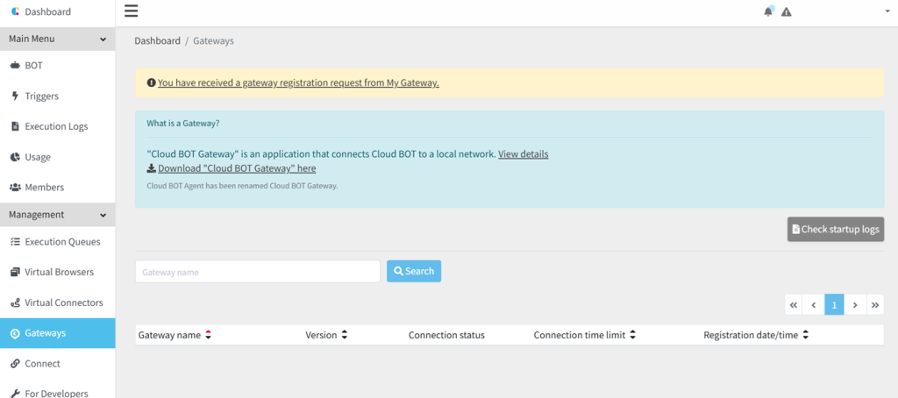
Task: Click the Gateways breadcrumb text
Action: (213, 40)
